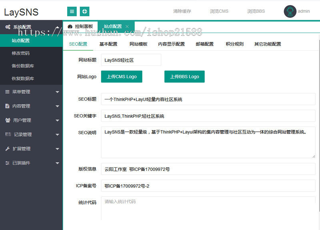Click the 菜单管理 list icon
The image size is (320, 230).
click(x=7, y=92)
